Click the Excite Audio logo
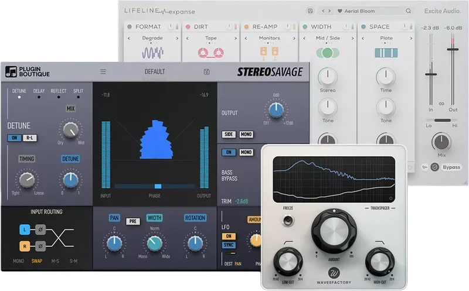 pyautogui.click(x=443, y=11)
